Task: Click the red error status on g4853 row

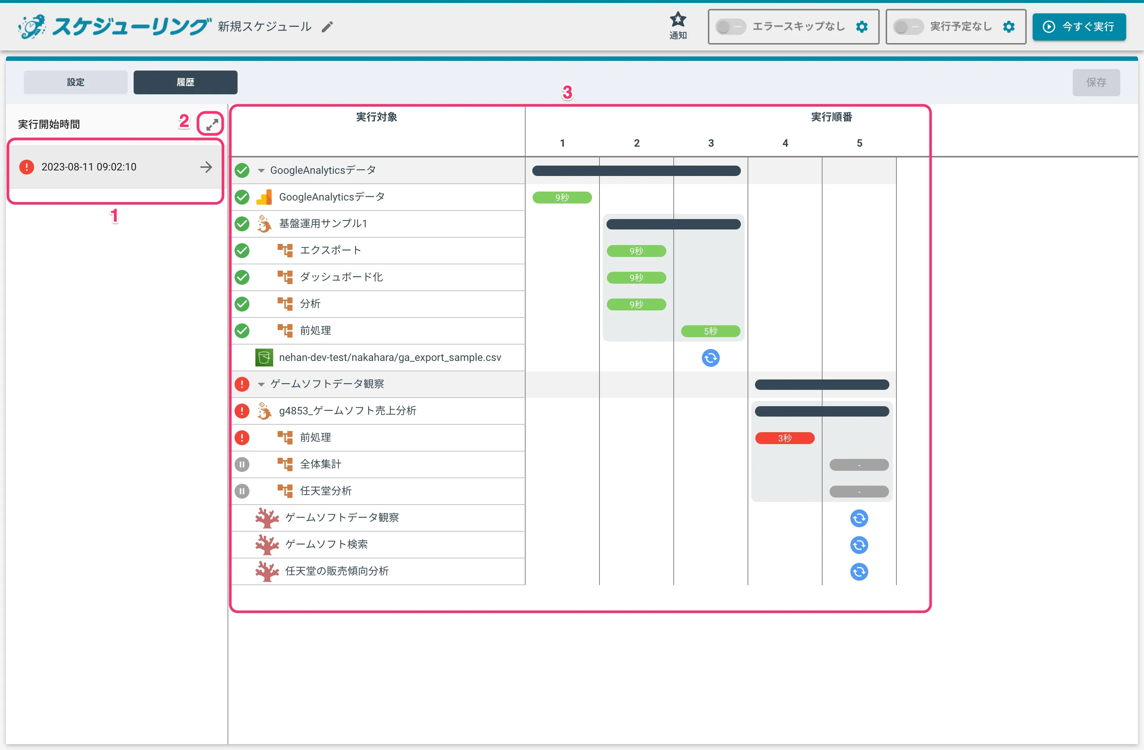Action: (242, 411)
